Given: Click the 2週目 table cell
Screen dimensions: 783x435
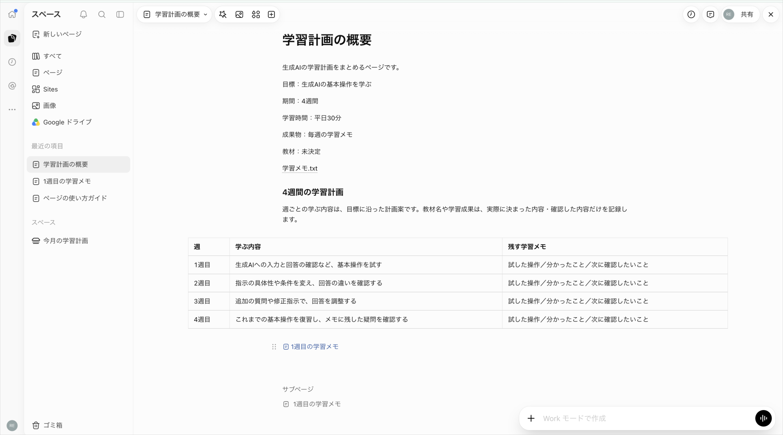Looking at the screenshot, I should point(209,283).
